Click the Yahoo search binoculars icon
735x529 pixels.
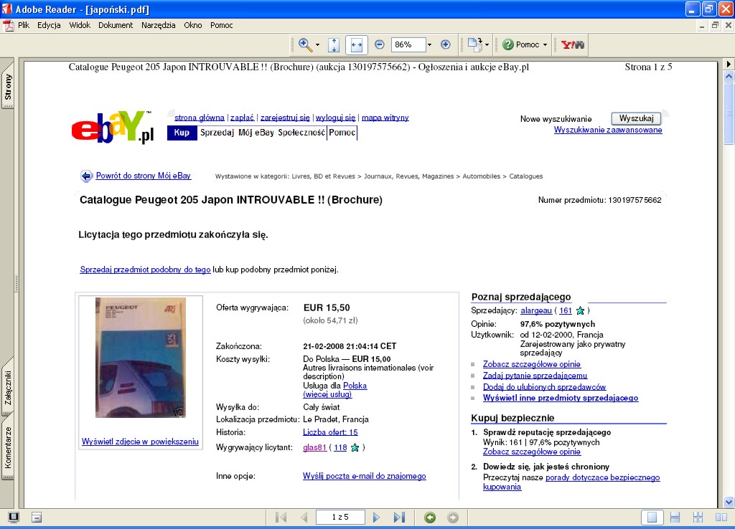pos(572,44)
